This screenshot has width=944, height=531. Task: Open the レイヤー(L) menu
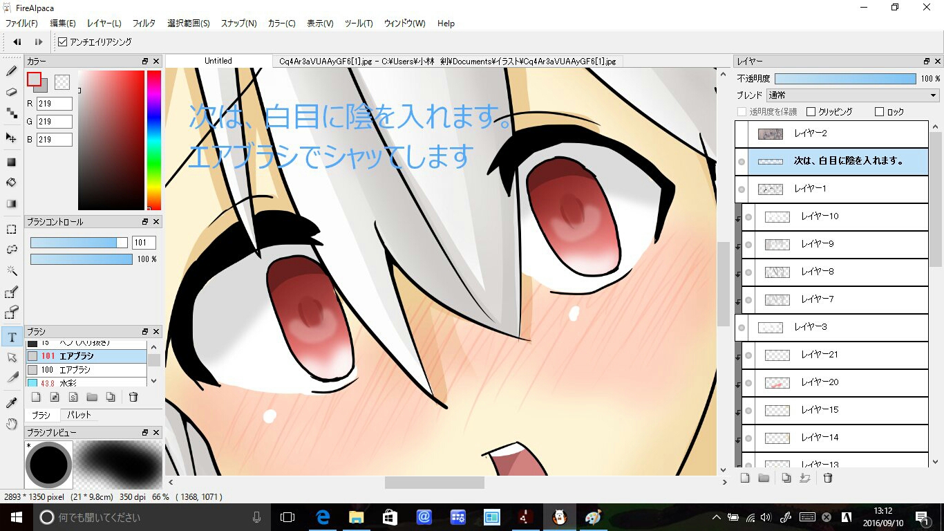[104, 24]
